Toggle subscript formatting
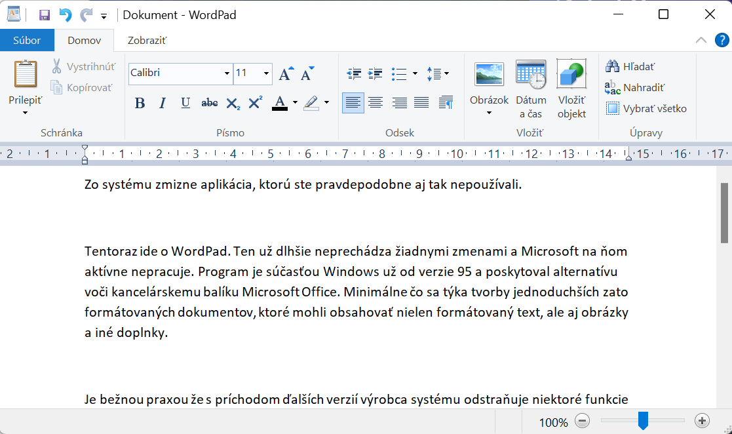 pos(233,103)
